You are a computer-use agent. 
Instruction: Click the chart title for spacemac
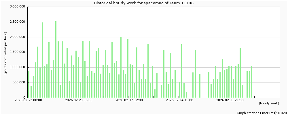[144, 3]
